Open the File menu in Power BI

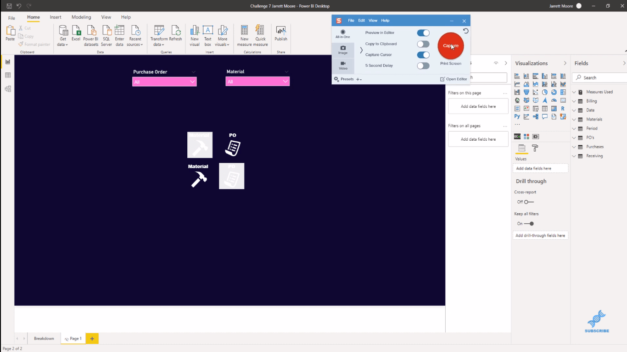coord(11,18)
